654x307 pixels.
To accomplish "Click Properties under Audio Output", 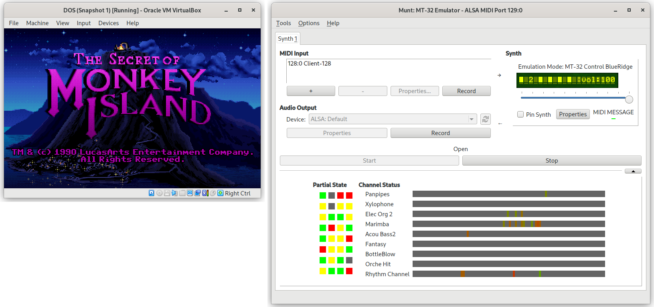I will coord(337,133).
